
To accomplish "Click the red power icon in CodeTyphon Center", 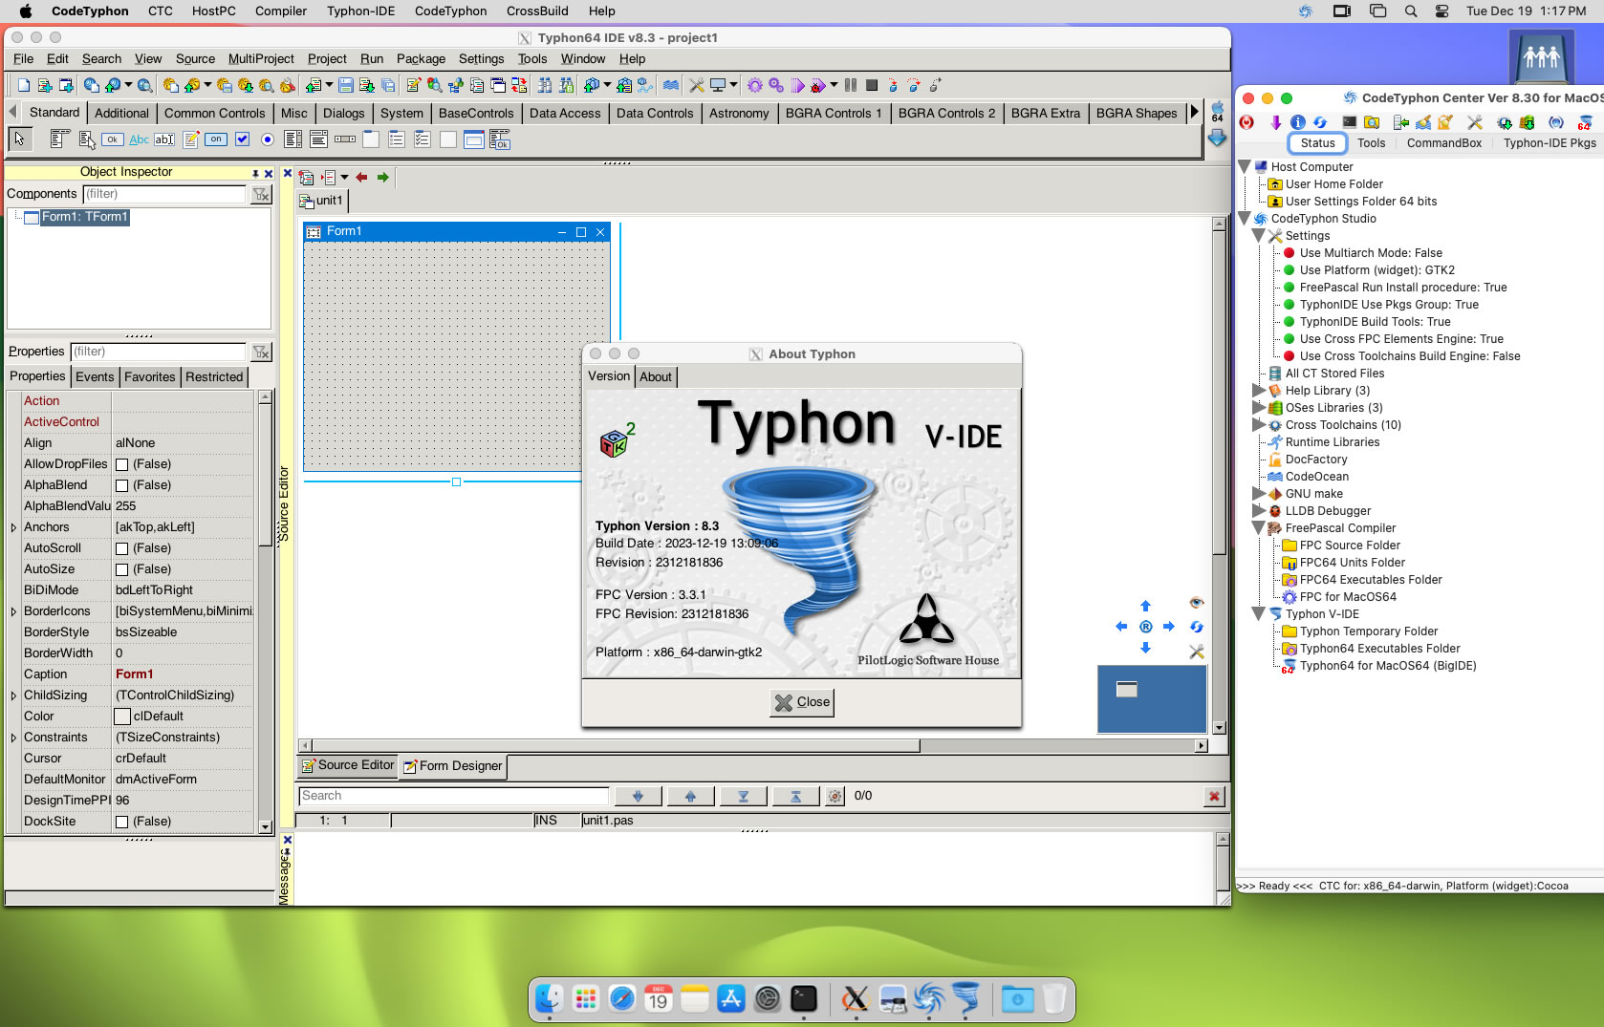I will click(1246, 122).
